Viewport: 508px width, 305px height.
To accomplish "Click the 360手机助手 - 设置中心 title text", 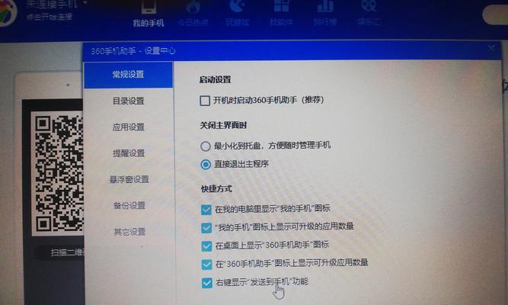I will coord(133,51).
